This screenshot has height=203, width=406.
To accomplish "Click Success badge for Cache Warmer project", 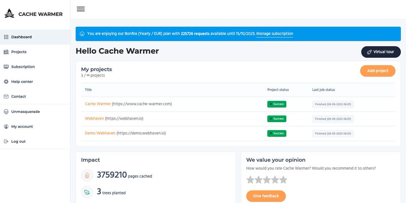I will (x=277, y=104).
